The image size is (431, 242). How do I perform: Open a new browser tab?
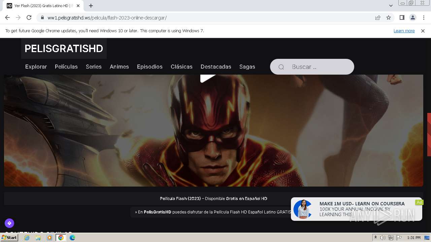tap(91, 6)
